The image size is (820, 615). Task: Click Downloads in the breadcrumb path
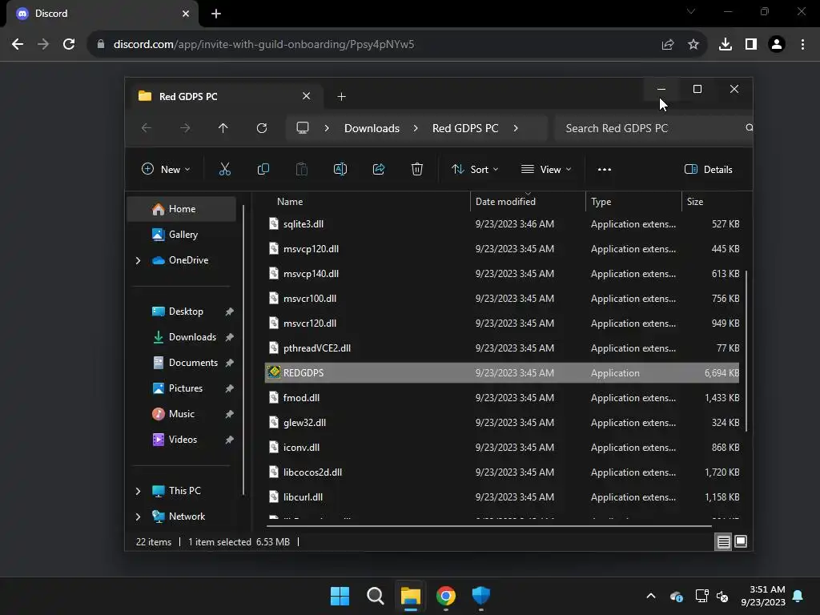pos(372,128)
